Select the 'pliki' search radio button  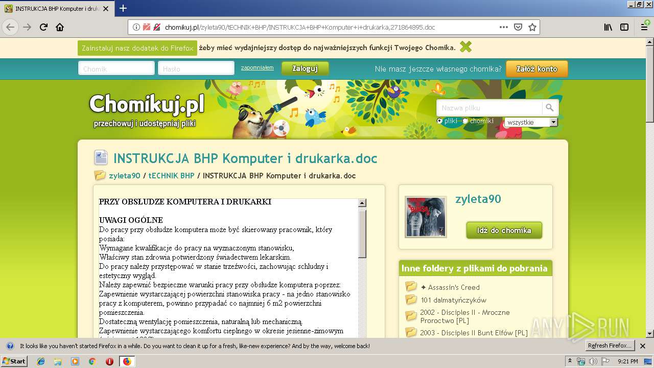pyautogui.click(x=439, y=121)
